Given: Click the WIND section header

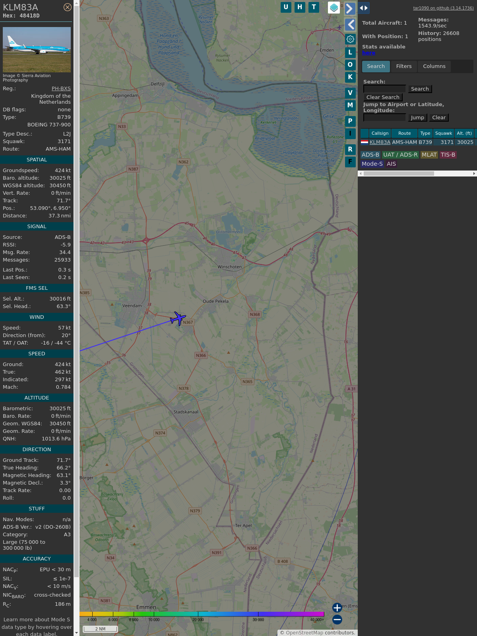Looking at the screenshot, I should pyautogui.click(x=37, y=317).
